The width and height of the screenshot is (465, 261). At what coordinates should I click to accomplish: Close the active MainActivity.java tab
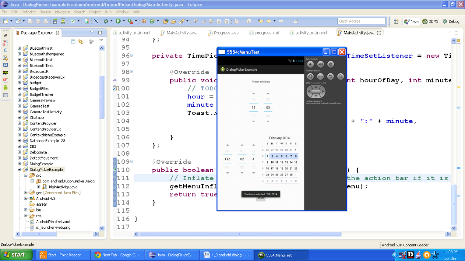pos(379,33)
